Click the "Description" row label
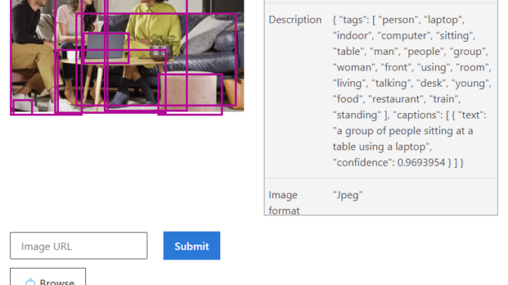Viewport: 508px width, 285px height. (295, 19)
